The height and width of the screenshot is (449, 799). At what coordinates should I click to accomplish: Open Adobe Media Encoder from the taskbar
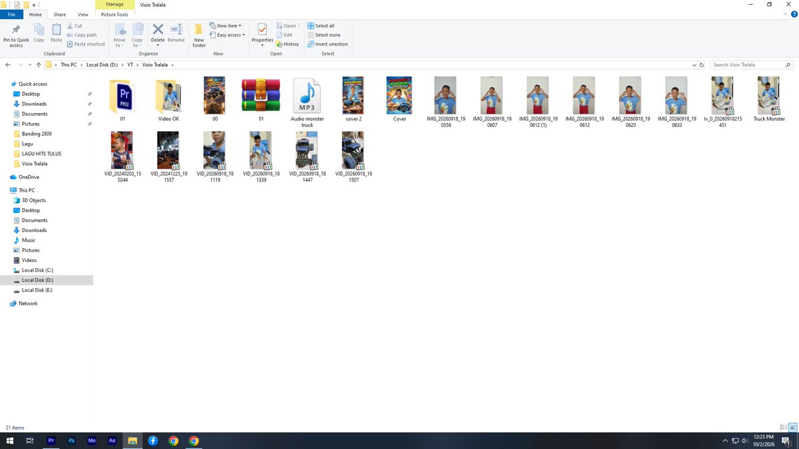coord(92,440)
